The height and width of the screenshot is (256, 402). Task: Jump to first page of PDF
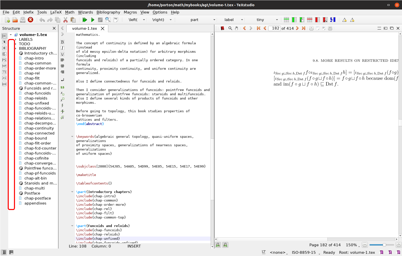click(x=259, y=28)
